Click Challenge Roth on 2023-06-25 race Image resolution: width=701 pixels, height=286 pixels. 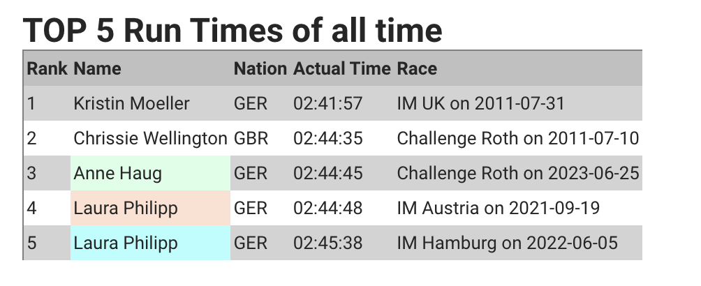point(517,173)
